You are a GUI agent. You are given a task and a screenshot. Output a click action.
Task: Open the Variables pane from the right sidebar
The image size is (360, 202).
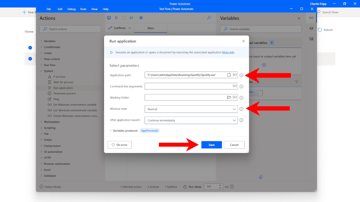click(x=311, y=18)
